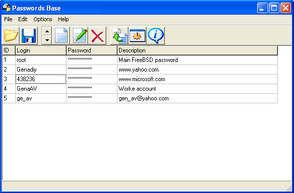Click the masked password in the 438236 row

click(92, 79)
